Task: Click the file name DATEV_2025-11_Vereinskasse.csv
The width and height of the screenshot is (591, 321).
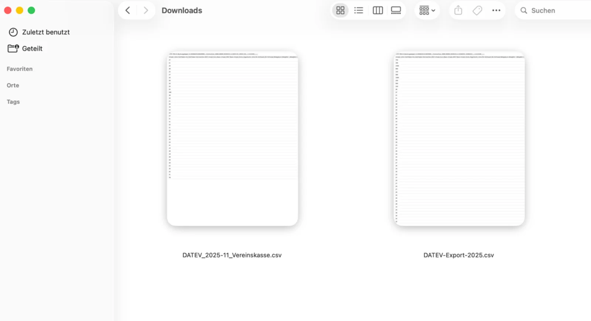Action: tap(232, 255)
